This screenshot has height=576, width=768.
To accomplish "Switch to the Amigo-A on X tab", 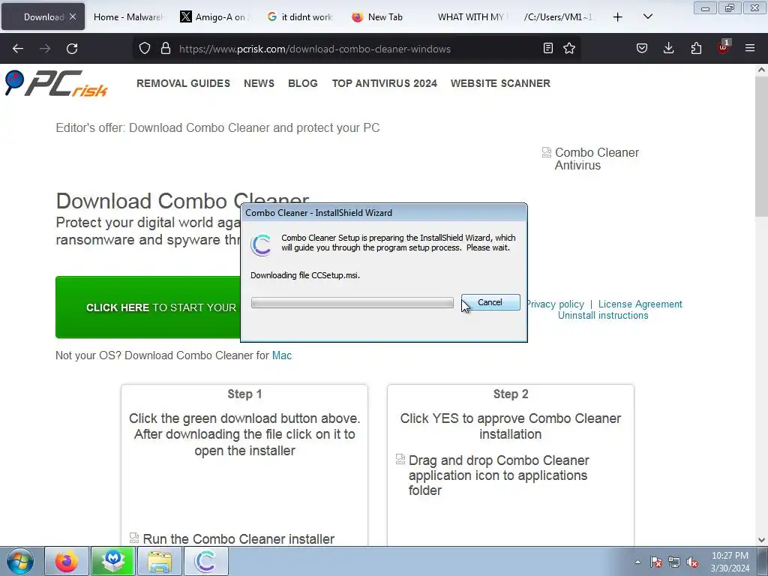I will click(215, 16).
